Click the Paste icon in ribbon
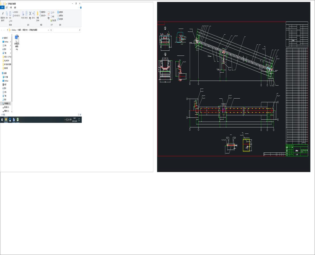Viewport: 315px width, 255px height. (10, 13)
